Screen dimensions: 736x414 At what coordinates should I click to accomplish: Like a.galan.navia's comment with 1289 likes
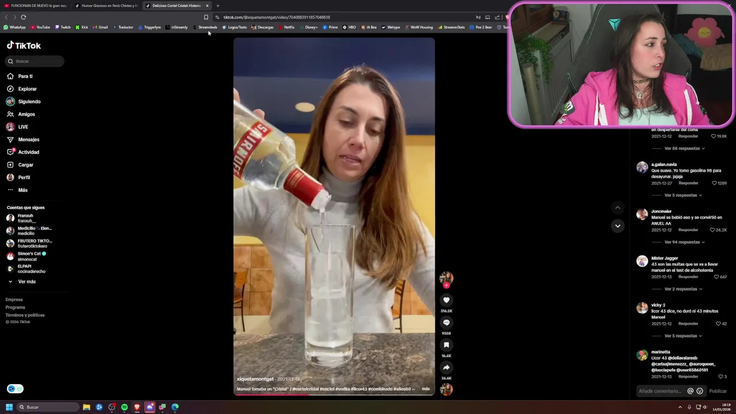(x=714, y=183)
